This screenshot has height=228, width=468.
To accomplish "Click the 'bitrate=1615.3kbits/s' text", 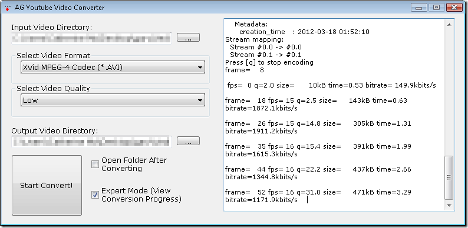I will [261, 154].
